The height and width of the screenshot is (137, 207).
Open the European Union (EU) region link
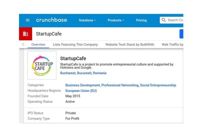coord(81,91)
